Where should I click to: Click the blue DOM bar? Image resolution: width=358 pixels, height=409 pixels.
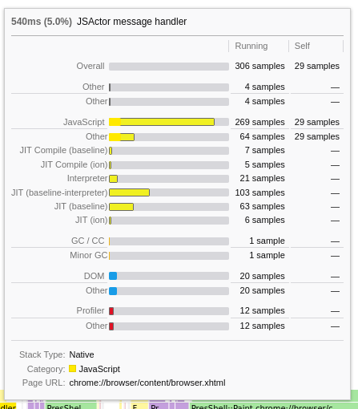(169, 276)
